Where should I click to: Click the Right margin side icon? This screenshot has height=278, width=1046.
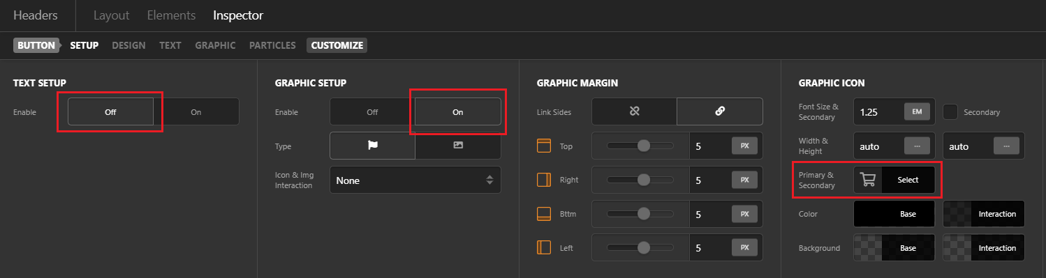(x=545, y=180)
